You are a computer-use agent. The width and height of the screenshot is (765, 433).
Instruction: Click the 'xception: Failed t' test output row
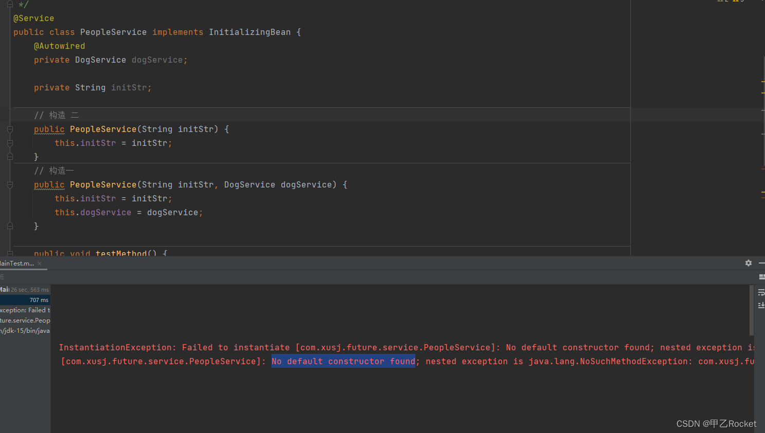coord(25,310)
